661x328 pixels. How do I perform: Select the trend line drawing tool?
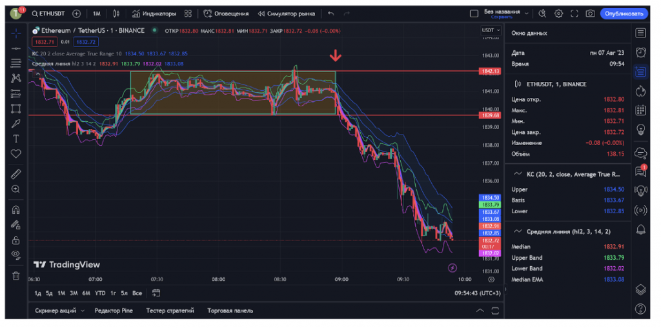tap(16, 48)
